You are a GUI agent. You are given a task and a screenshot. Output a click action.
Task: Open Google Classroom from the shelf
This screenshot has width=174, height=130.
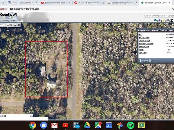point(141,125)
